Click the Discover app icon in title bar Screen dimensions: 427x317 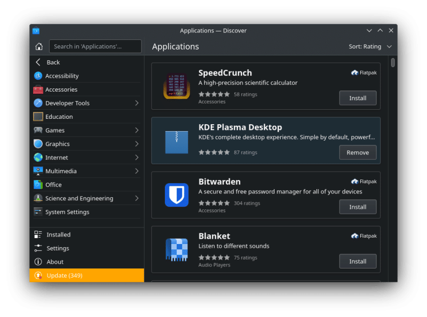[x=36, y=31]
